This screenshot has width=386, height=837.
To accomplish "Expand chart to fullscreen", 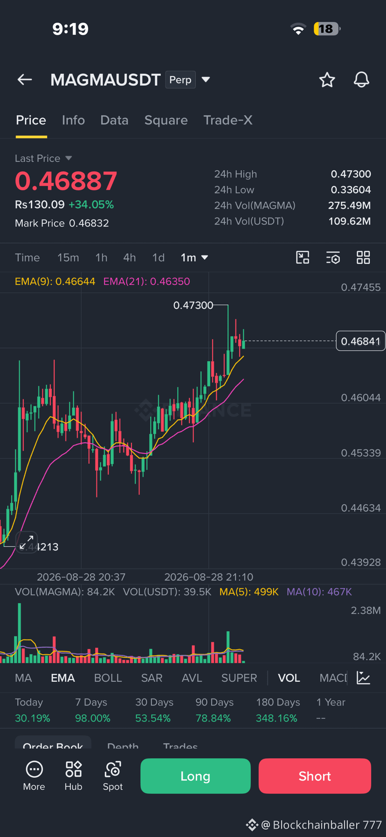I will [x=27, y=542].
